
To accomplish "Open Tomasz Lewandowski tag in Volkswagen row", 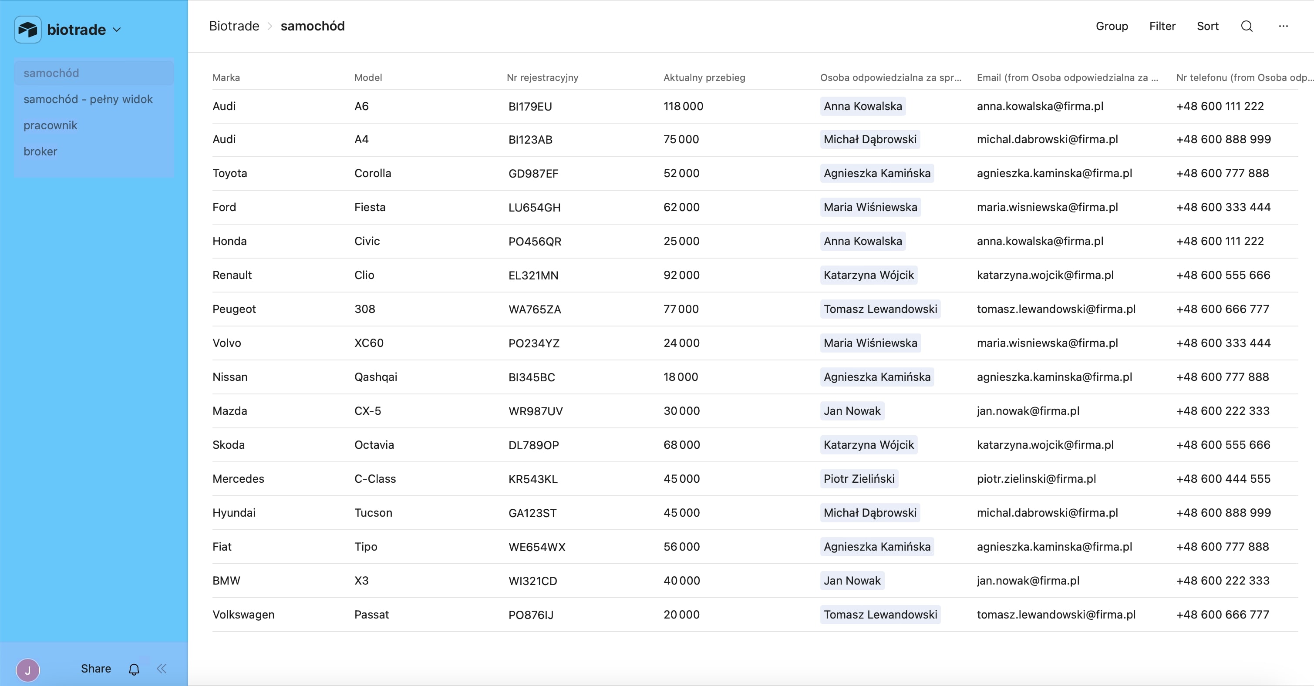I will coord(880,615).
